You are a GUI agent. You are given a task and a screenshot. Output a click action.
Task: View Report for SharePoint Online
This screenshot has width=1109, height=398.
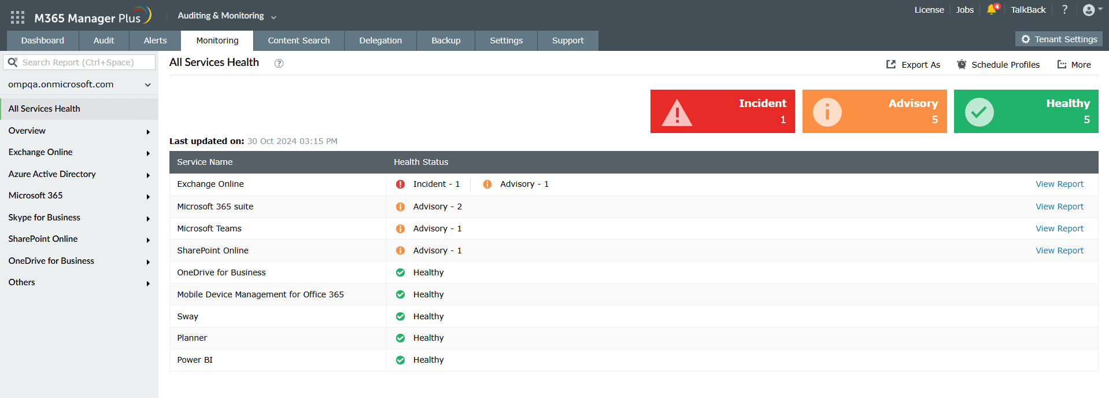click(x=1059, y=250)
